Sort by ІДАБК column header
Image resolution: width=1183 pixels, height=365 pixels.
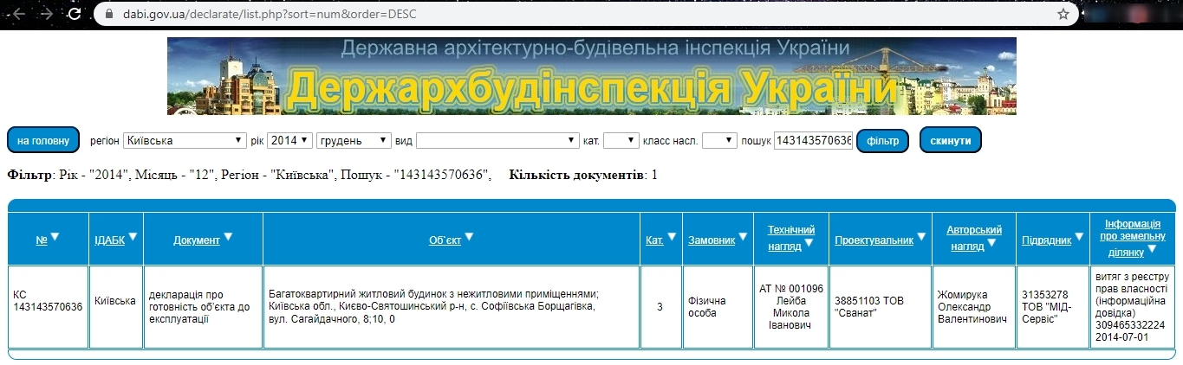(109, 240)
